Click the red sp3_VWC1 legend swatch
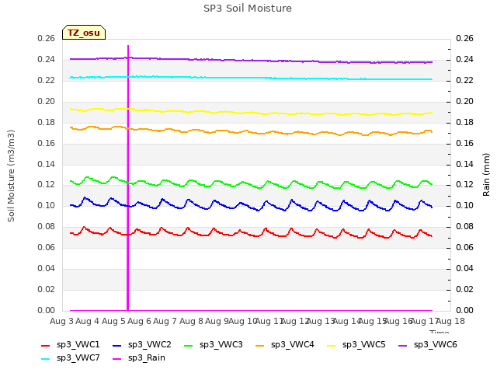Viewport: 497px width, 373px height. [46, 346]
